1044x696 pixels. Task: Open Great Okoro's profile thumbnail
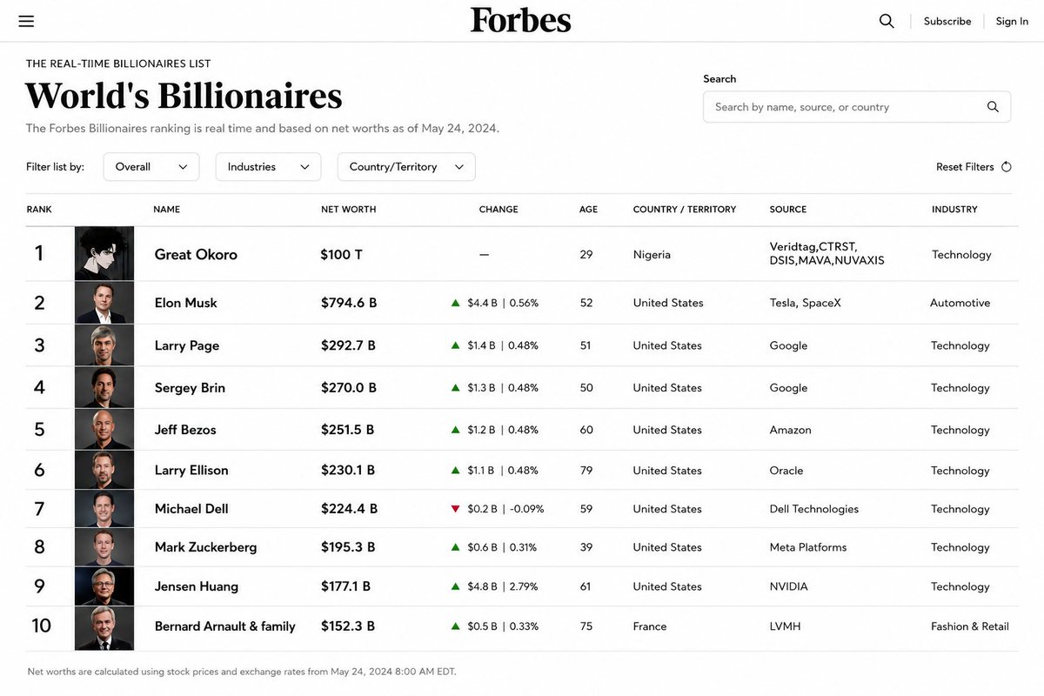[x=104, y=254]
